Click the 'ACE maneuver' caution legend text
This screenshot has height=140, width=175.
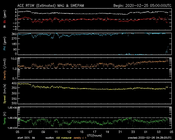pos(64,138)
